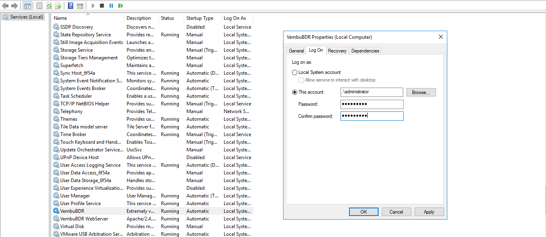Screen dimensions: 546x237
Task: Switch to the General tab
Action: [296, 51]
